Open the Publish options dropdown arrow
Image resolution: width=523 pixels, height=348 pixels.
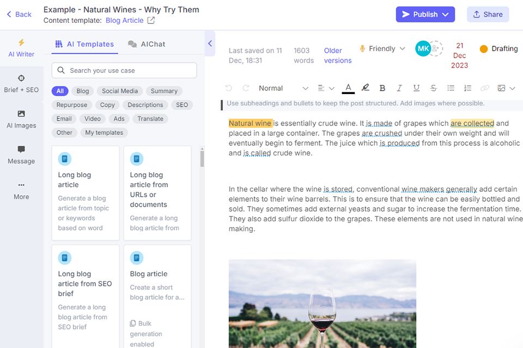click(445, 14)
